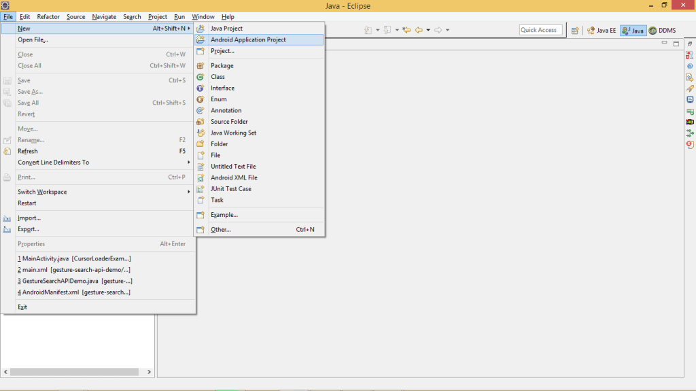Open the Help menu
Viewport: 696px width, 391px height.
tap(228, 16)
